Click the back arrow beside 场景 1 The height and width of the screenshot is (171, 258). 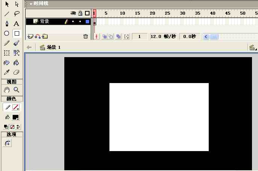pyautogui.click(x=29, y=47)
